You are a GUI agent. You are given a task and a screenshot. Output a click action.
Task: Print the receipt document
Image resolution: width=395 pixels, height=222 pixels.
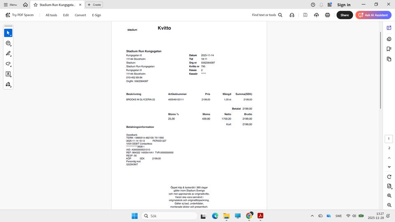pyautogui.click(x=328, y=15)
